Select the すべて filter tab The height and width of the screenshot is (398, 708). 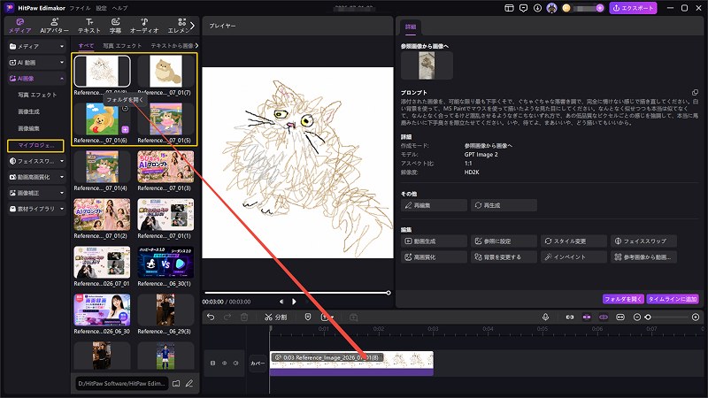tap(86, 46)
